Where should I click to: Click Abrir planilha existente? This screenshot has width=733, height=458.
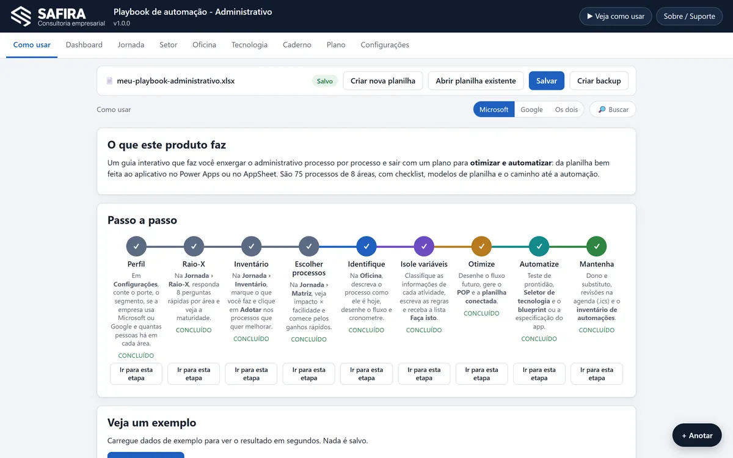click(476, 81)
